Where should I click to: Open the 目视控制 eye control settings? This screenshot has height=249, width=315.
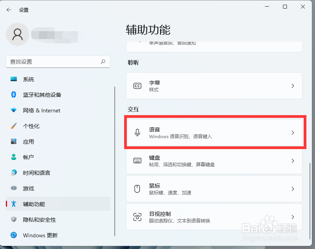click(214, 217)
